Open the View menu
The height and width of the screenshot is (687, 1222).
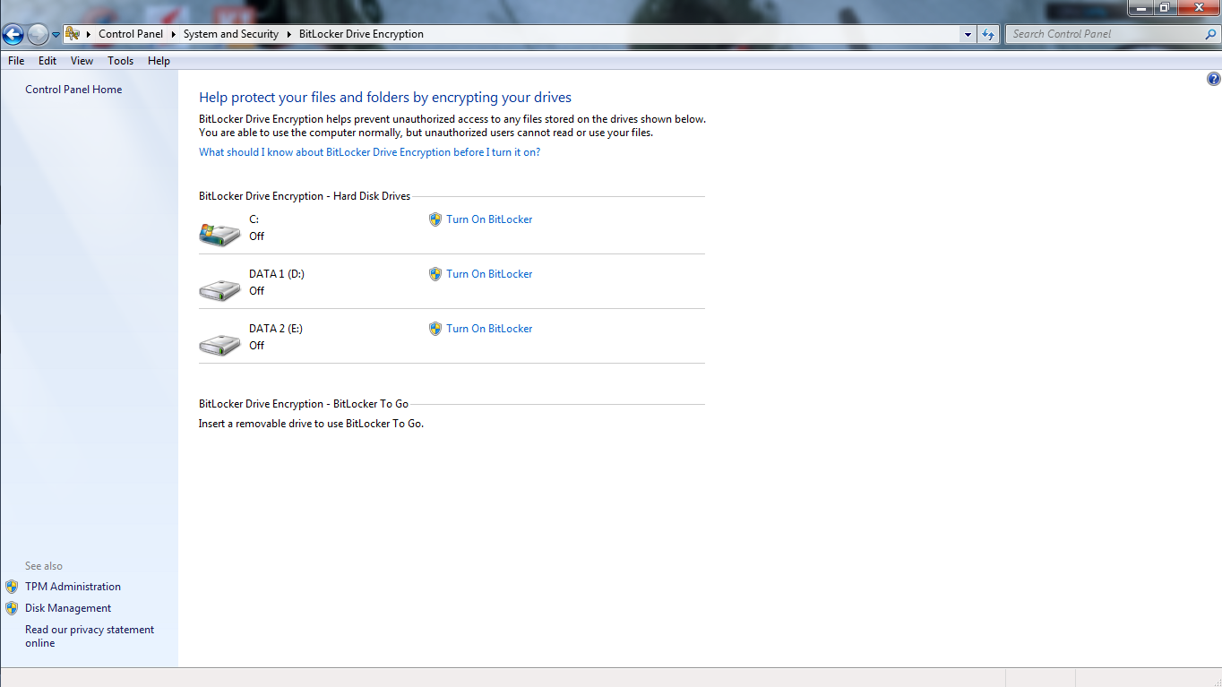(x=82, y=61)
